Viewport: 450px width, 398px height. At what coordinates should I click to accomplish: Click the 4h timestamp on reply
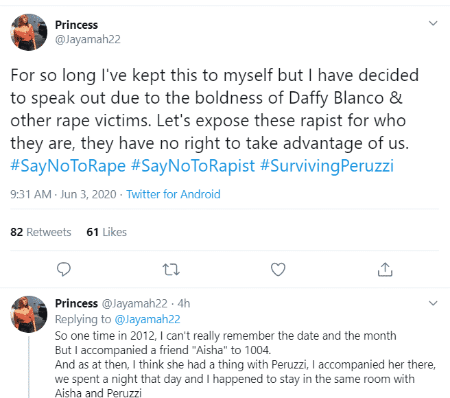coord(183,303)
